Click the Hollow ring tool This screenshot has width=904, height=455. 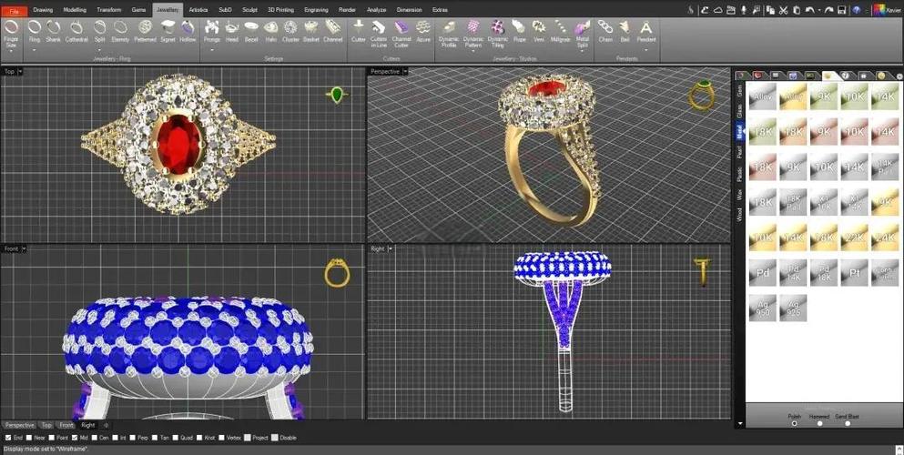pos(188,31)
